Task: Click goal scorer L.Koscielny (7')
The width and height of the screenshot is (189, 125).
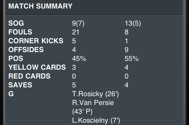Action: [96, 120]
